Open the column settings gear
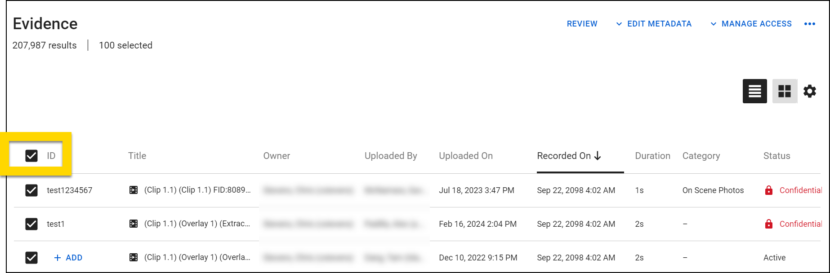The width and height of the screenshot is (830, 273). coord(809,91)
